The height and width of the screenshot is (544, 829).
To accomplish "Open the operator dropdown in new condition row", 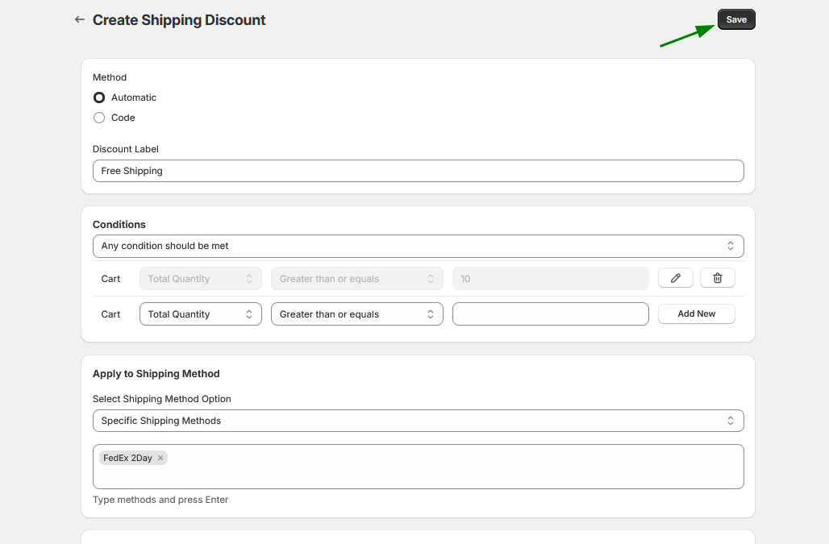I will pos(356,314).
